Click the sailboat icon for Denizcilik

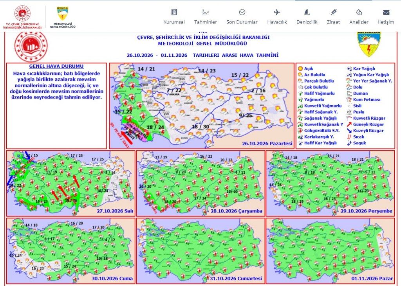307,12
